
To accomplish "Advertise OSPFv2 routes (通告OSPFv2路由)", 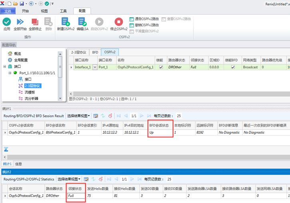I will pyautogui.click(x=144, y=19).
